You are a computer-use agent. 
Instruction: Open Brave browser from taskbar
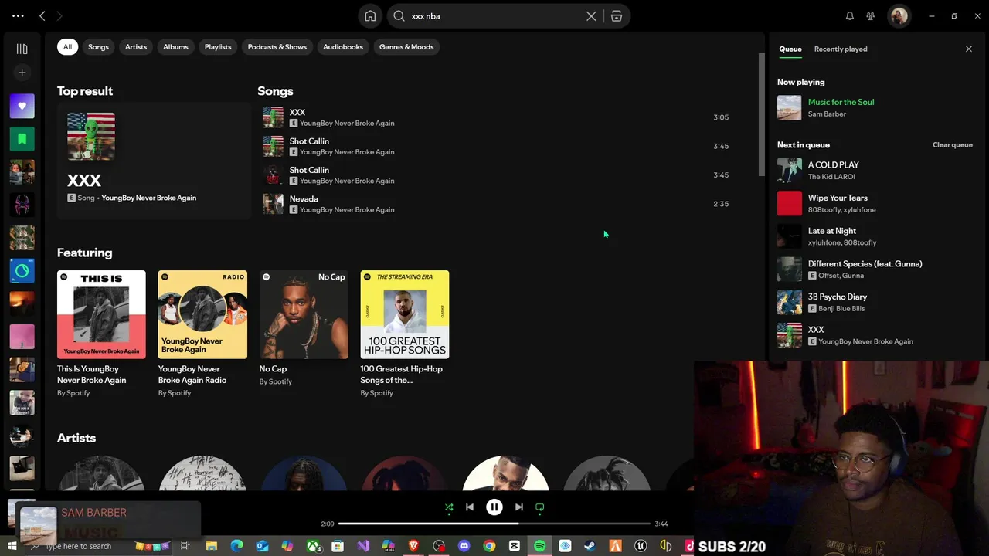[413, 546]
